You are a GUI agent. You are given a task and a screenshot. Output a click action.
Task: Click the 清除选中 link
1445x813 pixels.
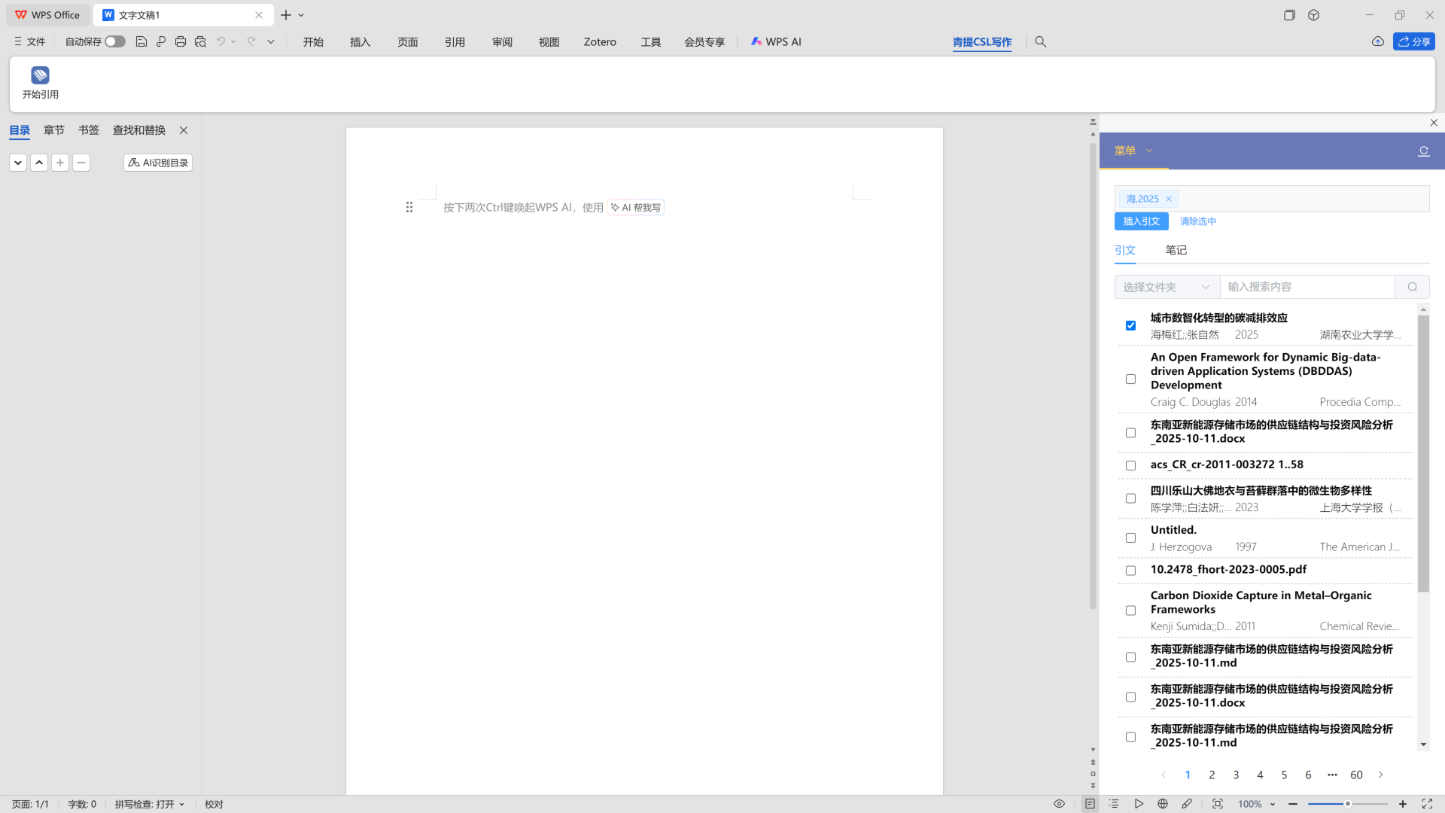click(1197, 221)
